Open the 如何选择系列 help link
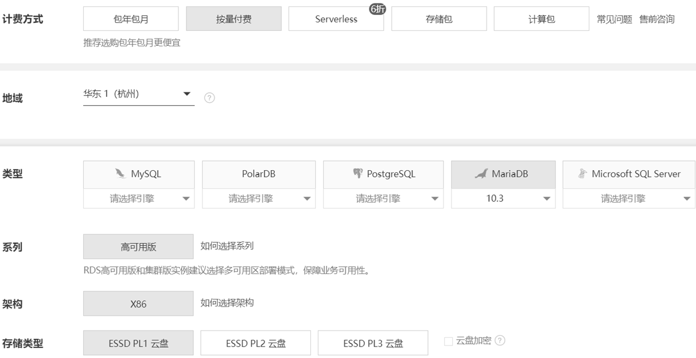 [227, 246]
